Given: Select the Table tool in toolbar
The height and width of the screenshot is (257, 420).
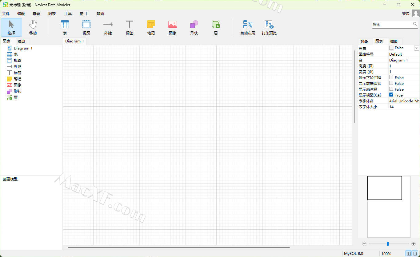Looking at the screenshot, I should click(x=65, y=27).
